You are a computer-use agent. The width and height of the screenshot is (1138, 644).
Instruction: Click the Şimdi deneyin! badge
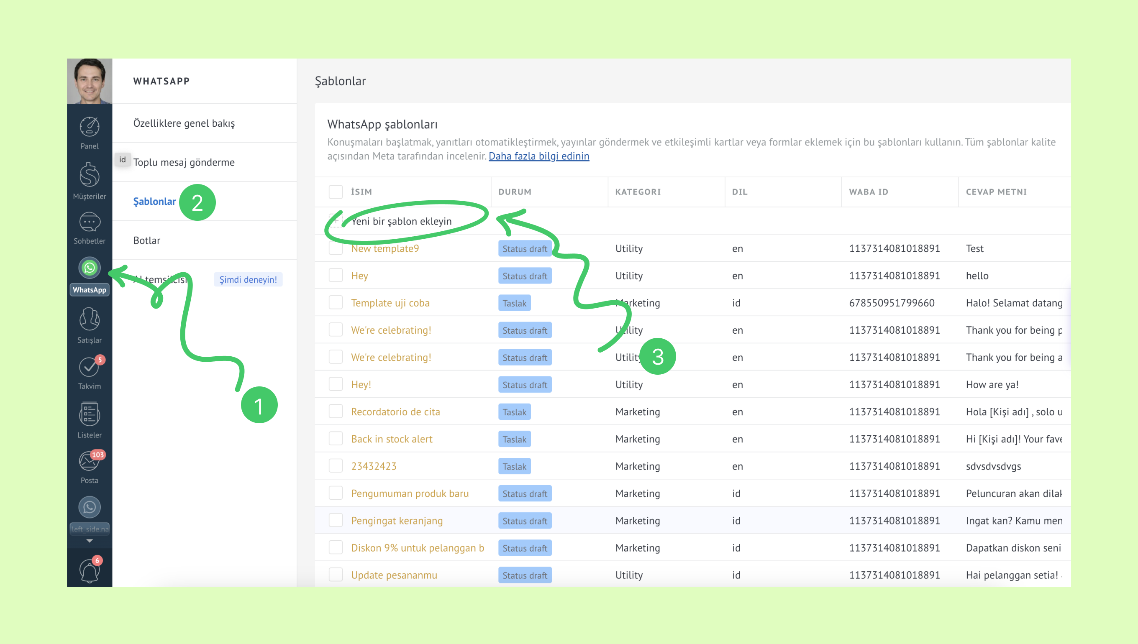coord(248,279)
